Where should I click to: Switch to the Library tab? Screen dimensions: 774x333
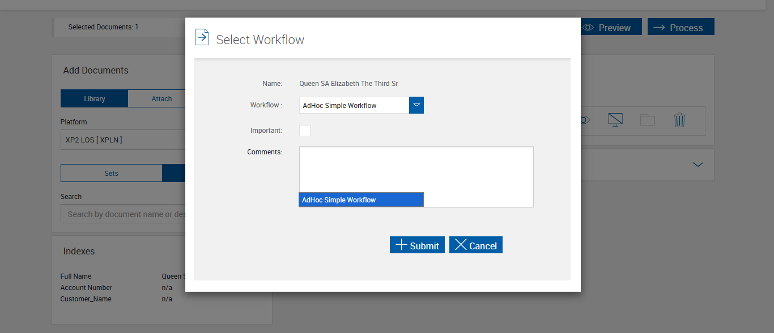pos(94,98)
